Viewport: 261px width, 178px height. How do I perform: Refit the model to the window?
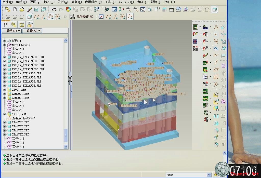(143, 9)
